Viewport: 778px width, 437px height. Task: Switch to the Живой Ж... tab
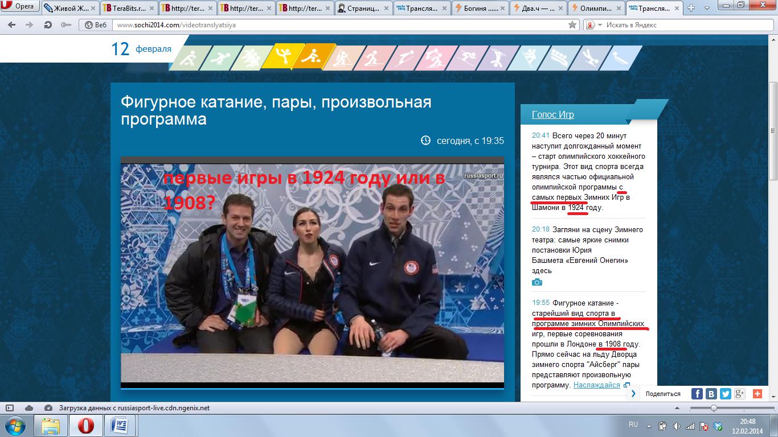tap(69, 9)
